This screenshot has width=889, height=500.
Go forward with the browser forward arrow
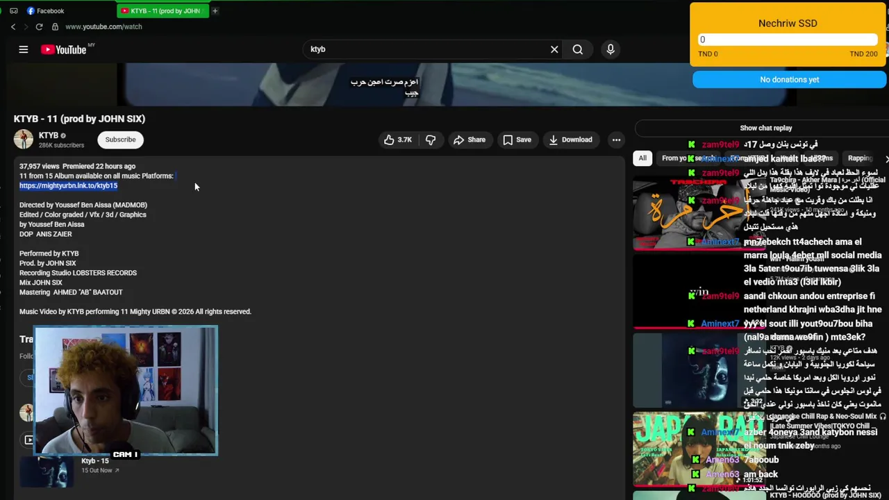pos(26,26)
